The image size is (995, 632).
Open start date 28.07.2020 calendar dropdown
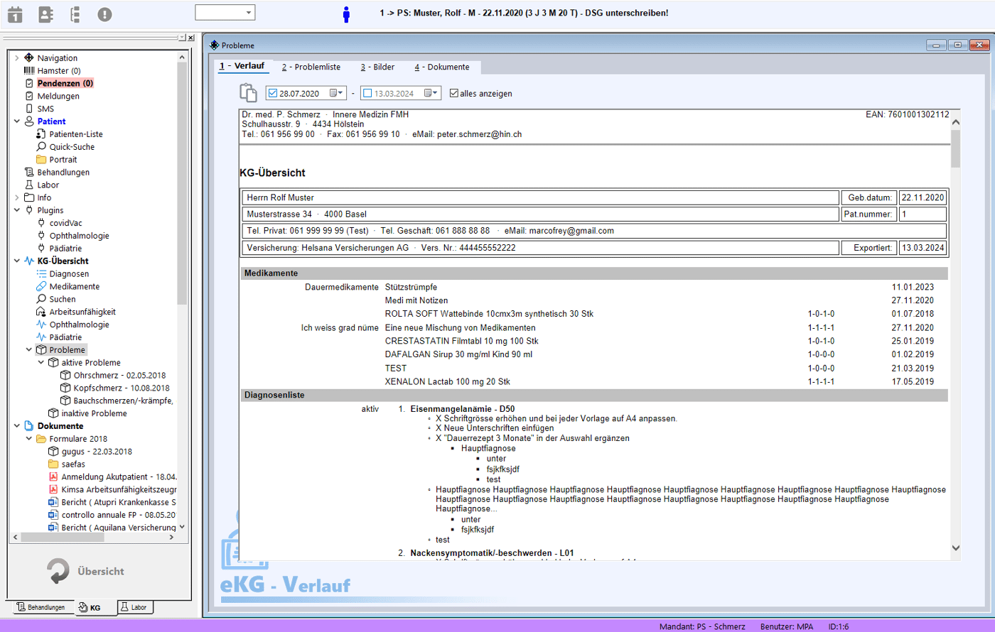337,93
